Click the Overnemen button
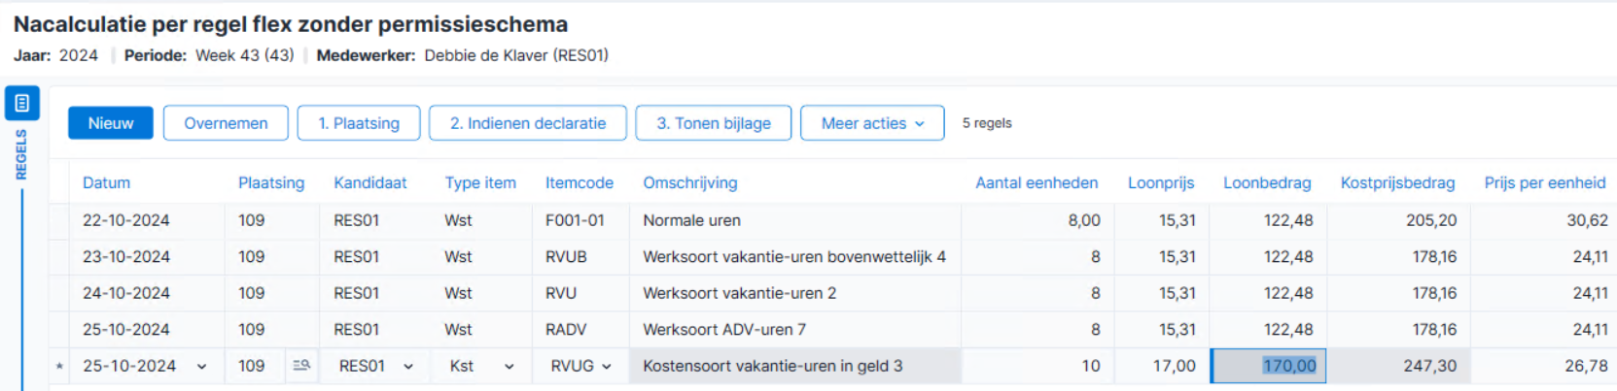 pyautogui.click(x=226, y=123)
